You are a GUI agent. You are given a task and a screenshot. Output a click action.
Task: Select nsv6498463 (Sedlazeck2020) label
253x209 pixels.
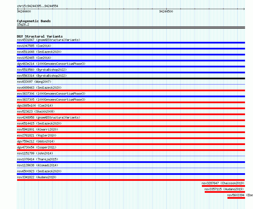pos(39,88)
